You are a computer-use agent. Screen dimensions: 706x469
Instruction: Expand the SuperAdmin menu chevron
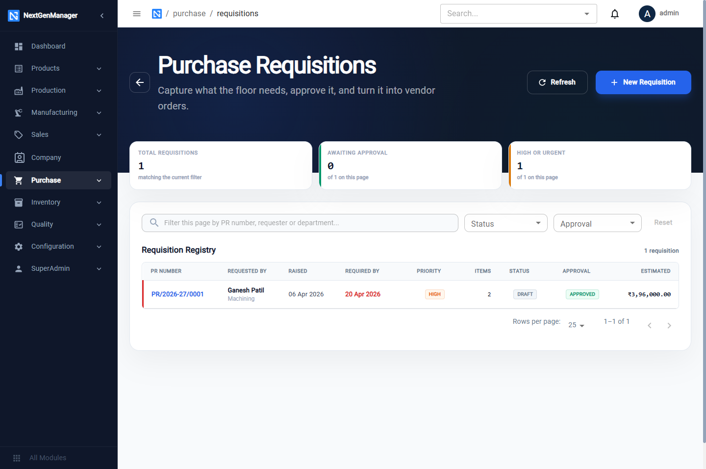99,269
